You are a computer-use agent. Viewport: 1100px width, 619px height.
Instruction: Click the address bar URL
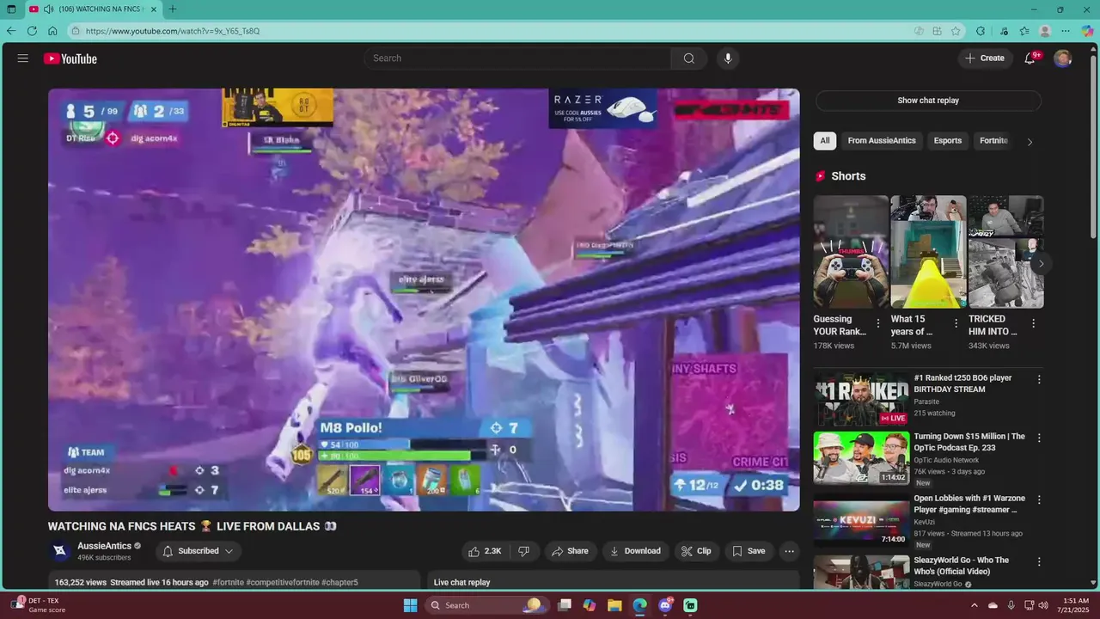pyautogui.click(x=172, y=31)
